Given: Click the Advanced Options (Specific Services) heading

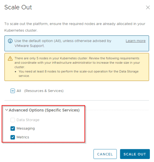Looking at the screenshot, I should pyautogui.click(x=44, y=110).
